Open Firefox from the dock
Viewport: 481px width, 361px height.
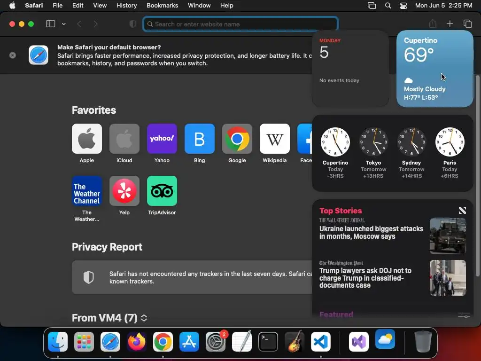point(137,342)
